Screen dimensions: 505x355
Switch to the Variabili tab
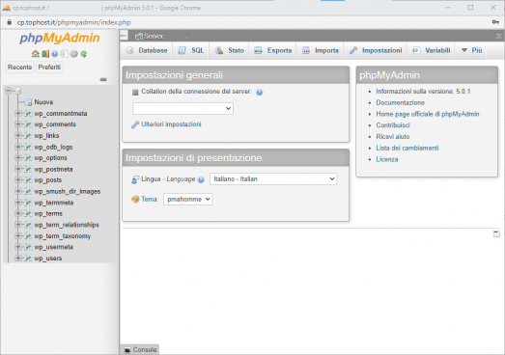pos(432,50)
